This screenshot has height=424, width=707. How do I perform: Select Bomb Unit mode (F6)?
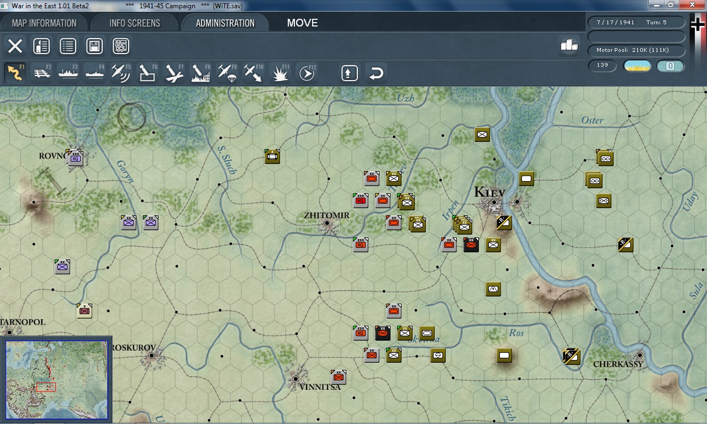click(x=147, y=73)
